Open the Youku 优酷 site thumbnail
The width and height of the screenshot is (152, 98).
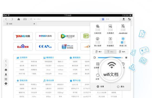[x=23, y=36]
